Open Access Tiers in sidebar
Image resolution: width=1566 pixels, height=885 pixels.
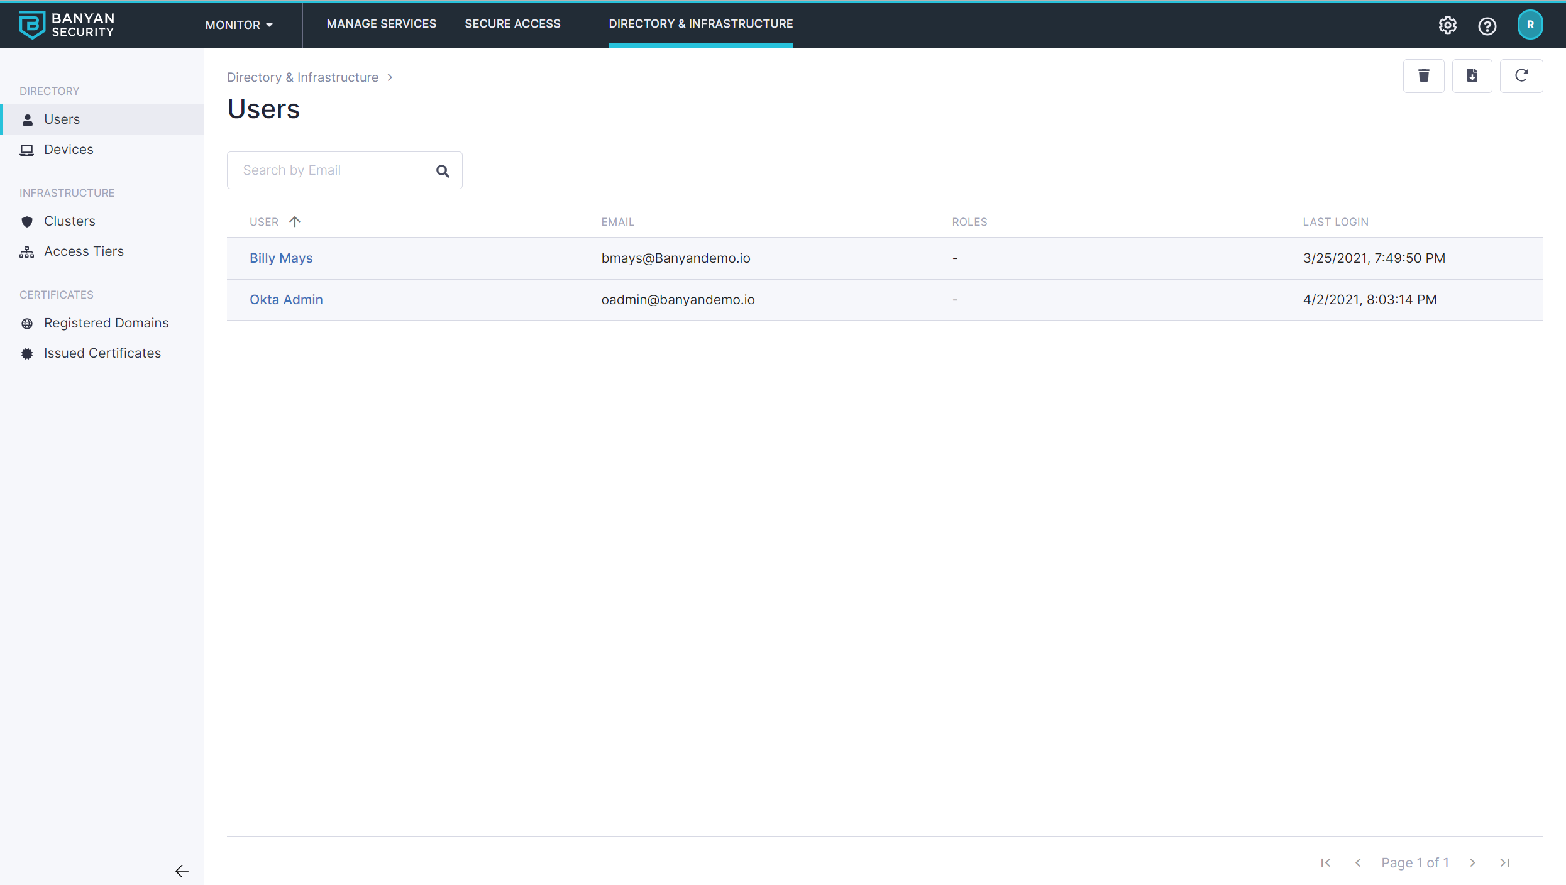click(x=84, y=251)
